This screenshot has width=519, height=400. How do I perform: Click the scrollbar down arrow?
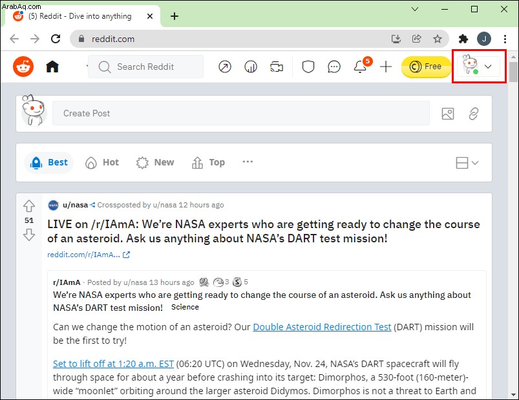click(x=513, y=395)
